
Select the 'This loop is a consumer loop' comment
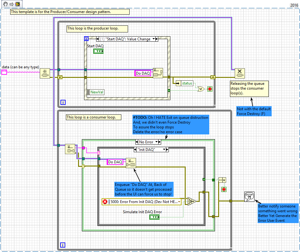(x=94, y=117)
